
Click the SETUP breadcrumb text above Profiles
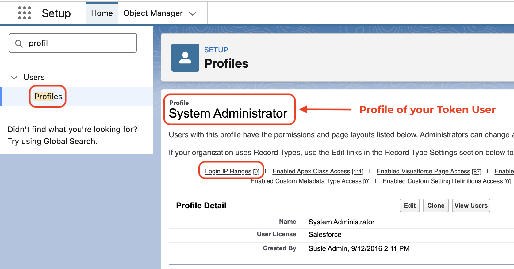(x=216, y=50)
